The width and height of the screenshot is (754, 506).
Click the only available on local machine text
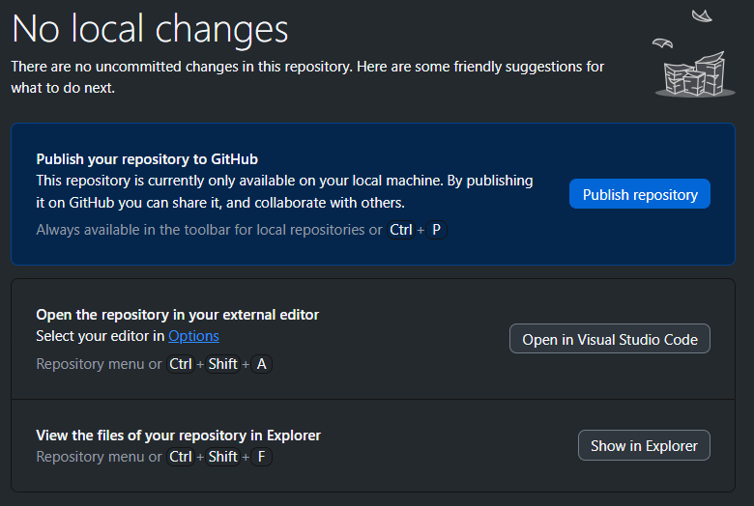tap(284, 181)
